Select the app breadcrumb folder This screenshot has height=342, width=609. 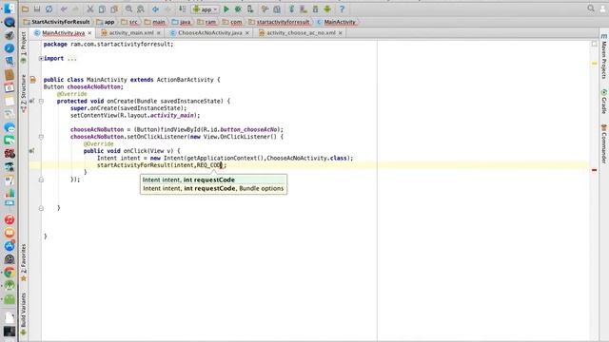pyautogui.click(x=106, y=22)
